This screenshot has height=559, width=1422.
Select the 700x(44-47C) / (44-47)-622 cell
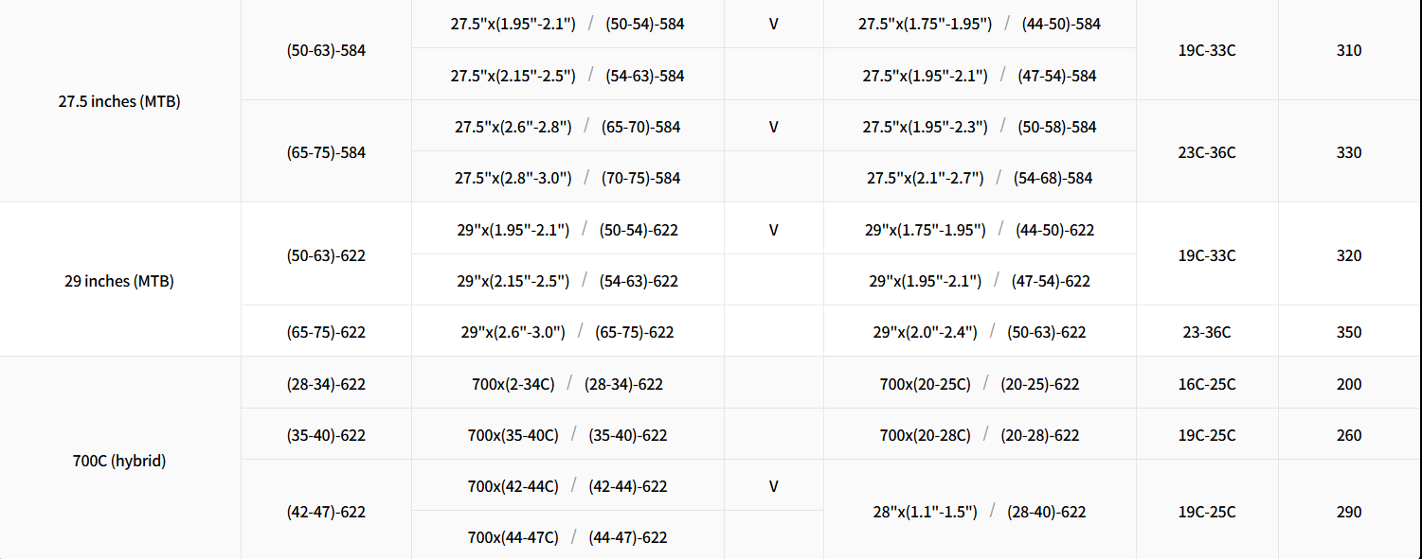(x=567, y=537)
